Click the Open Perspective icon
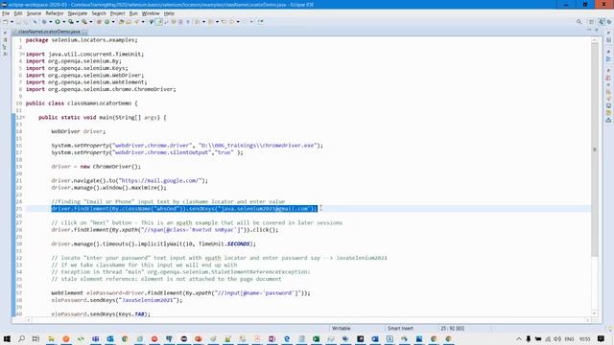The height and width of the screenshot is (345, 614). click(x=592, y=22)
